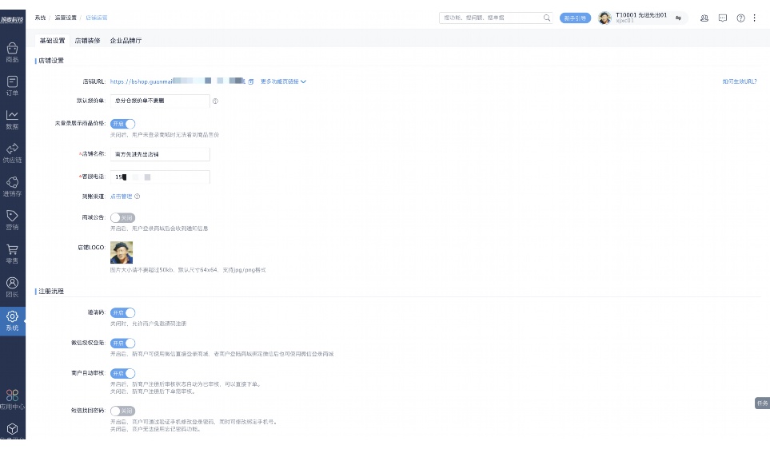
Task: Open 应用中心 app center
Action: (x=12, y=399)
